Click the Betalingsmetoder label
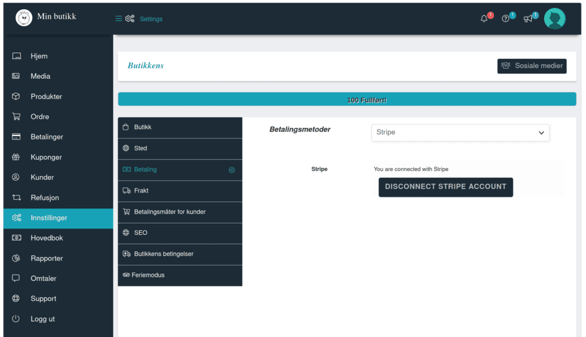The height and width of the screenshot is (337, 586). tap(300, 130)
